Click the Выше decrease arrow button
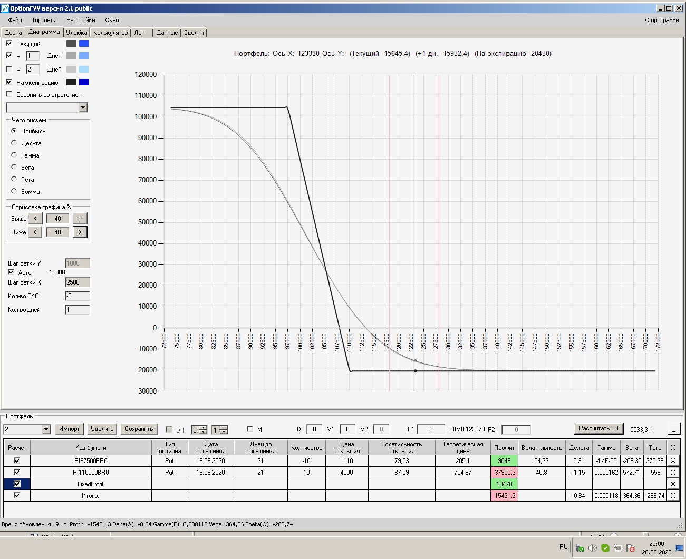This screenshot has height=559, width=686. [35, 218]
